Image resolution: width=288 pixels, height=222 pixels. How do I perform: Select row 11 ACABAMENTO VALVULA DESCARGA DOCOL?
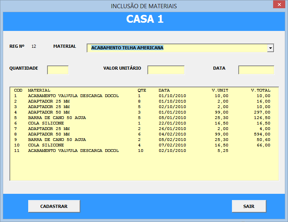(x=144, y=151)
